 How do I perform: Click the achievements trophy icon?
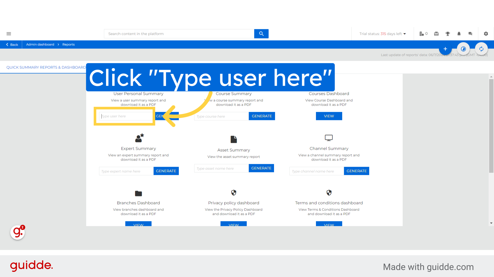click(447, 34)
